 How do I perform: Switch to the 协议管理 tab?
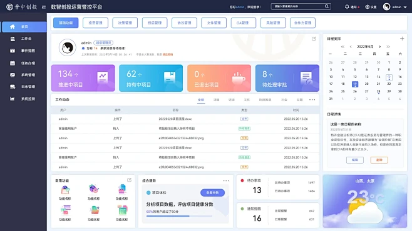click(x=184, y=22)
